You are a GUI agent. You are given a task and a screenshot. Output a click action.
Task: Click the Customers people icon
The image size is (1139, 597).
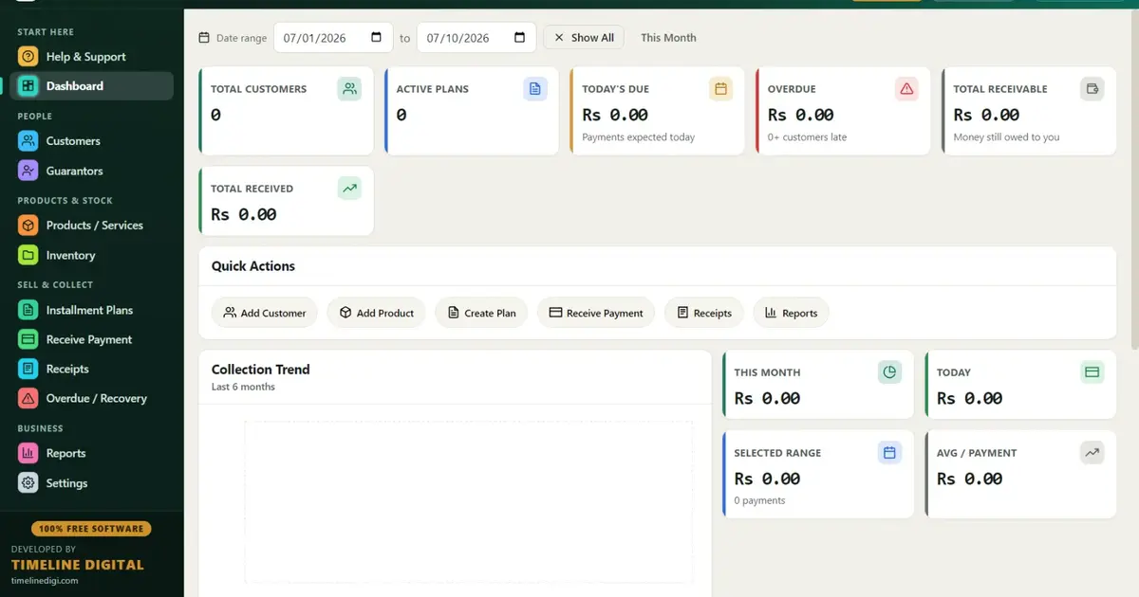click(28, 141)
